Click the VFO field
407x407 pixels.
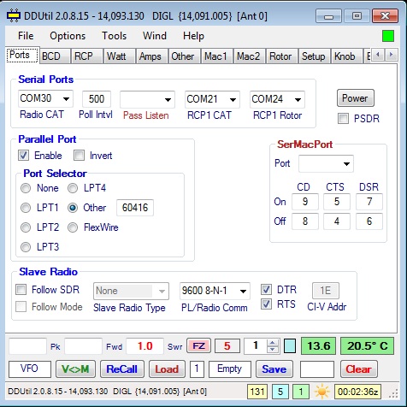click(30, 369)
